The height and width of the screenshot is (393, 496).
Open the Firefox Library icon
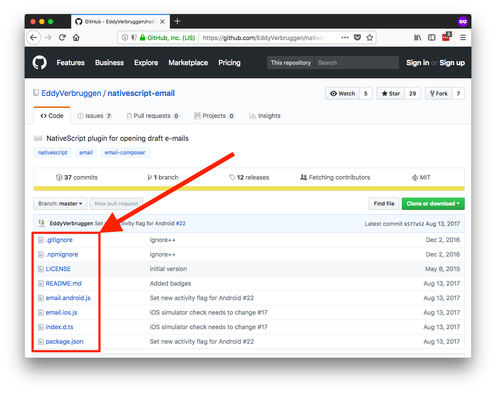click(x=418, y=38)
